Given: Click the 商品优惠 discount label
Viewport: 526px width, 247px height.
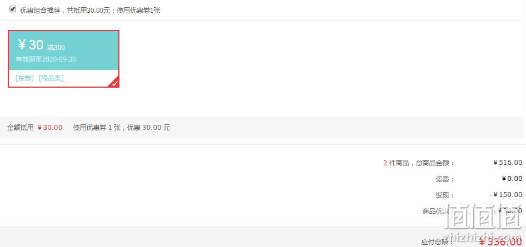Looking at the screenshot, I should pyautogui.click(x=435, y=211).
